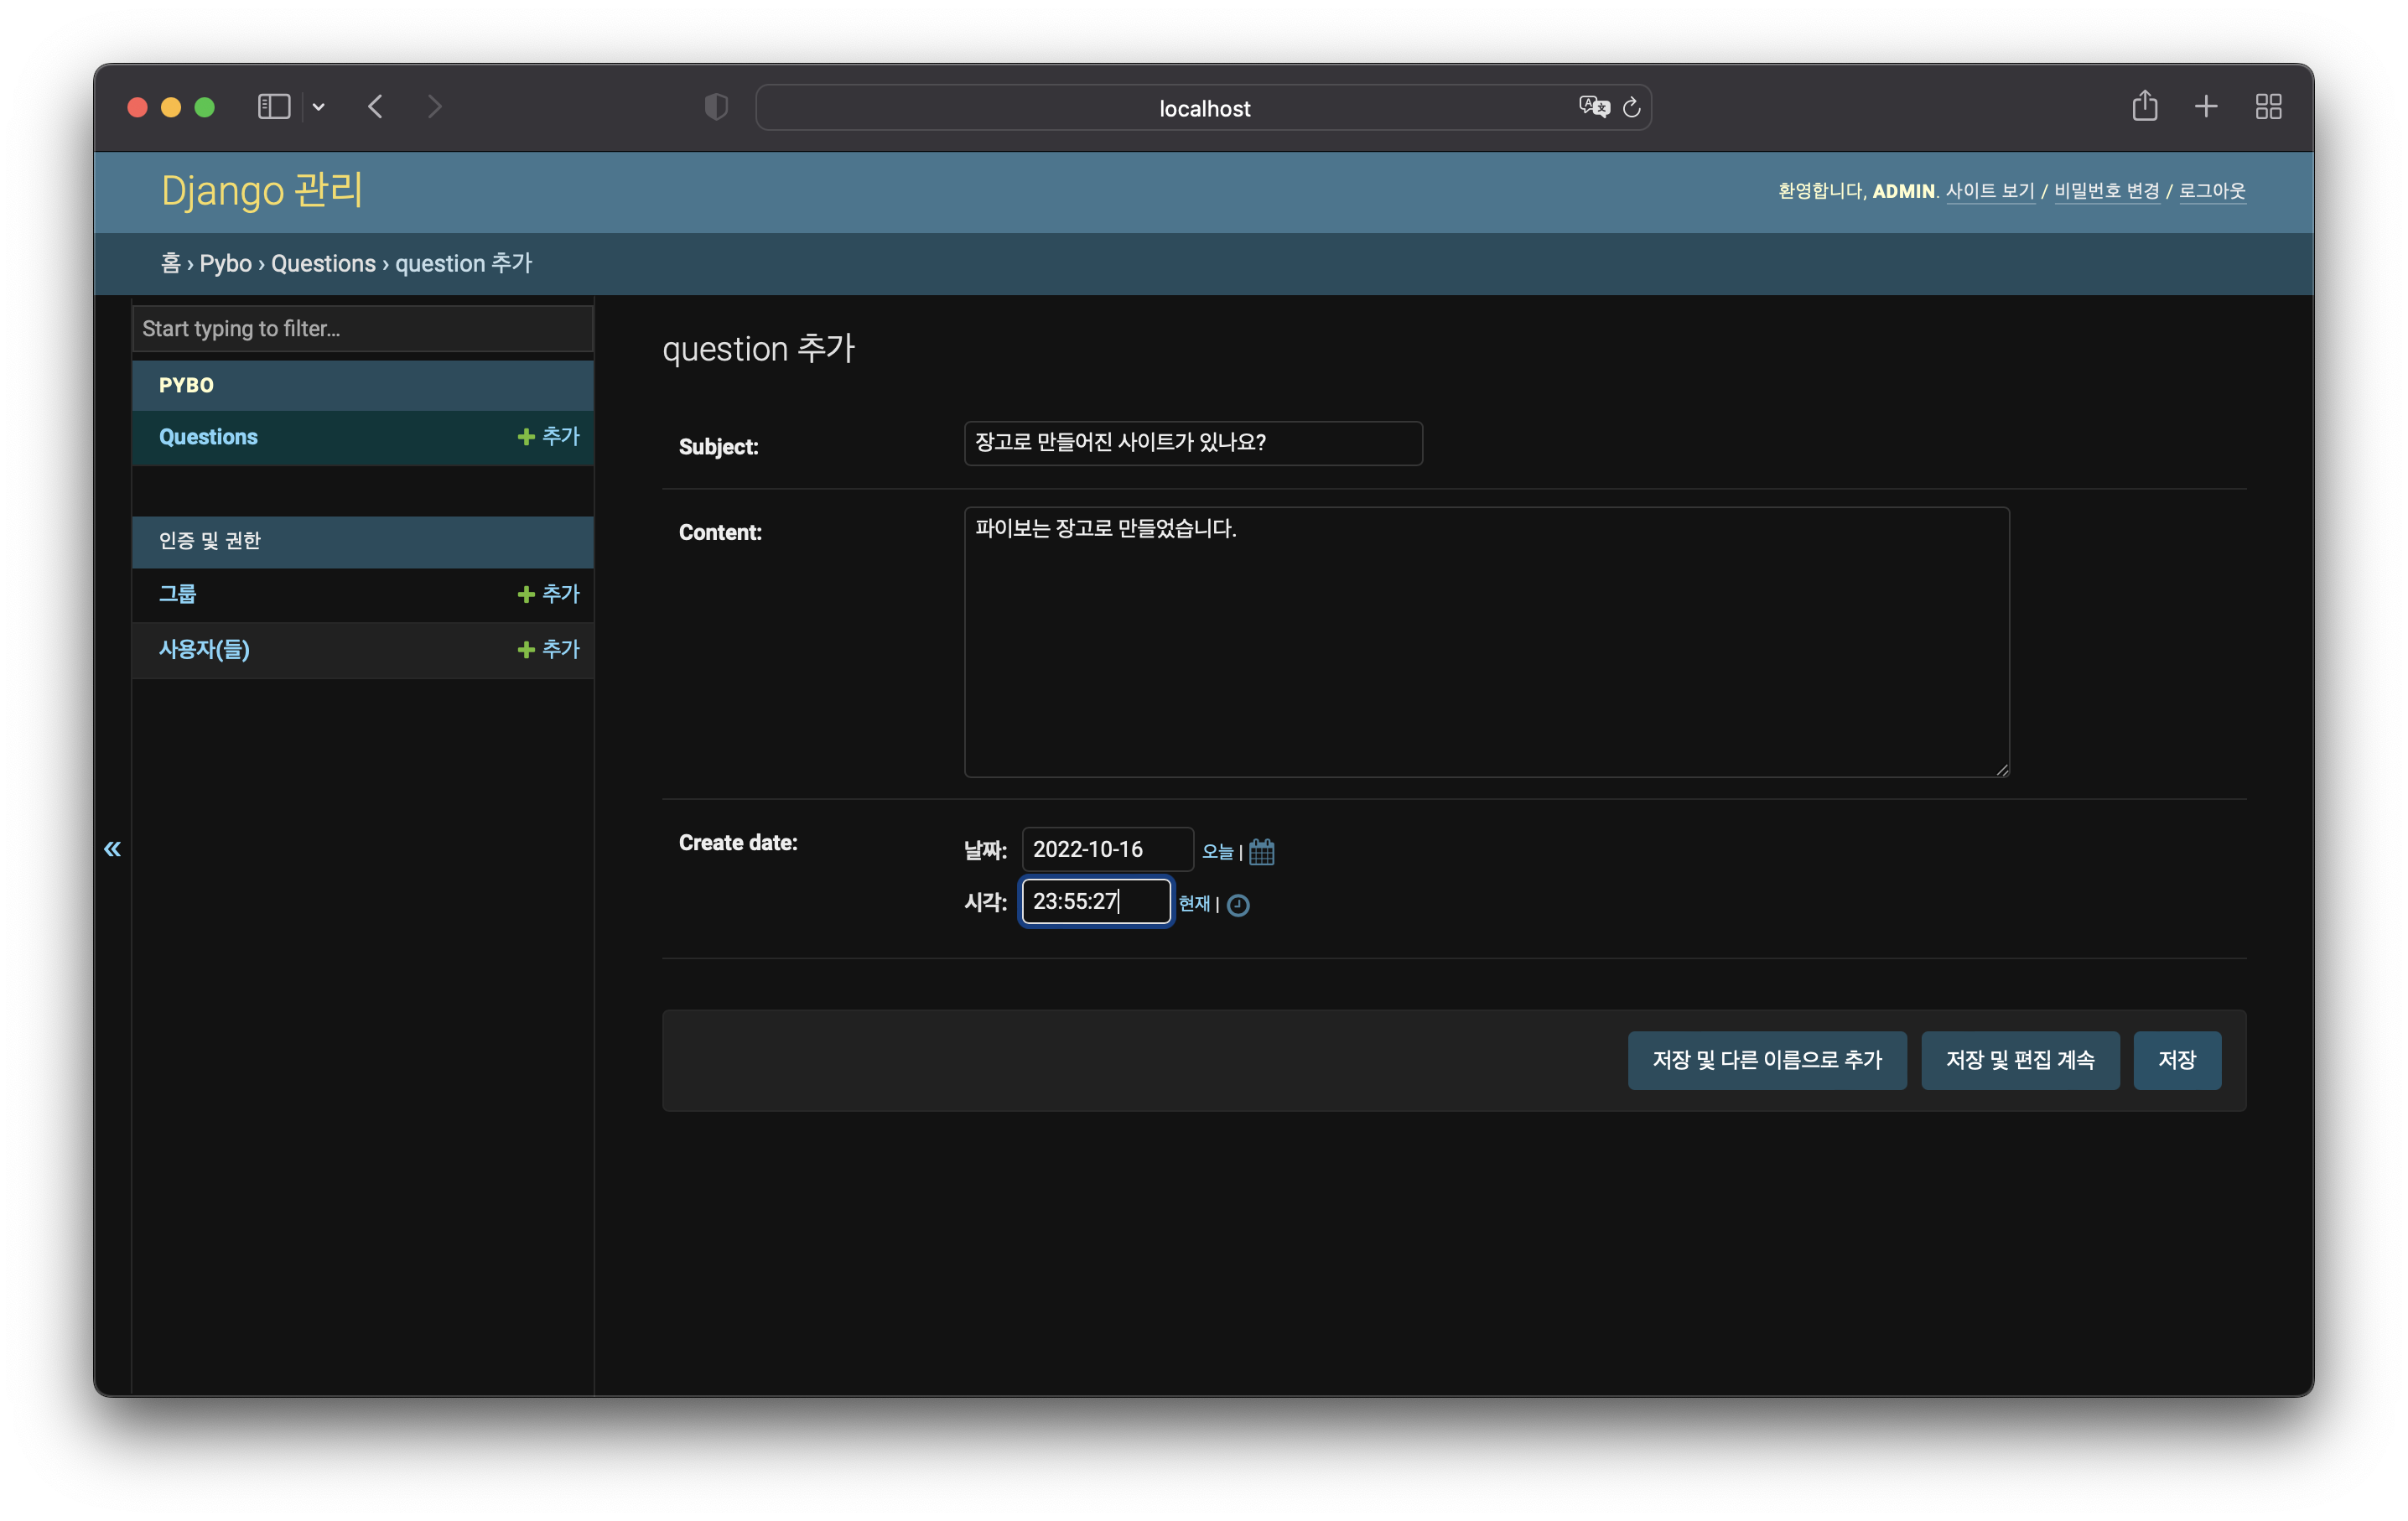The height and width of the screenshot is (1521, 2408).
Task: Click 저장 및 편집 계속 button
Action: pyautogui.click(x=2019, y=1060)
